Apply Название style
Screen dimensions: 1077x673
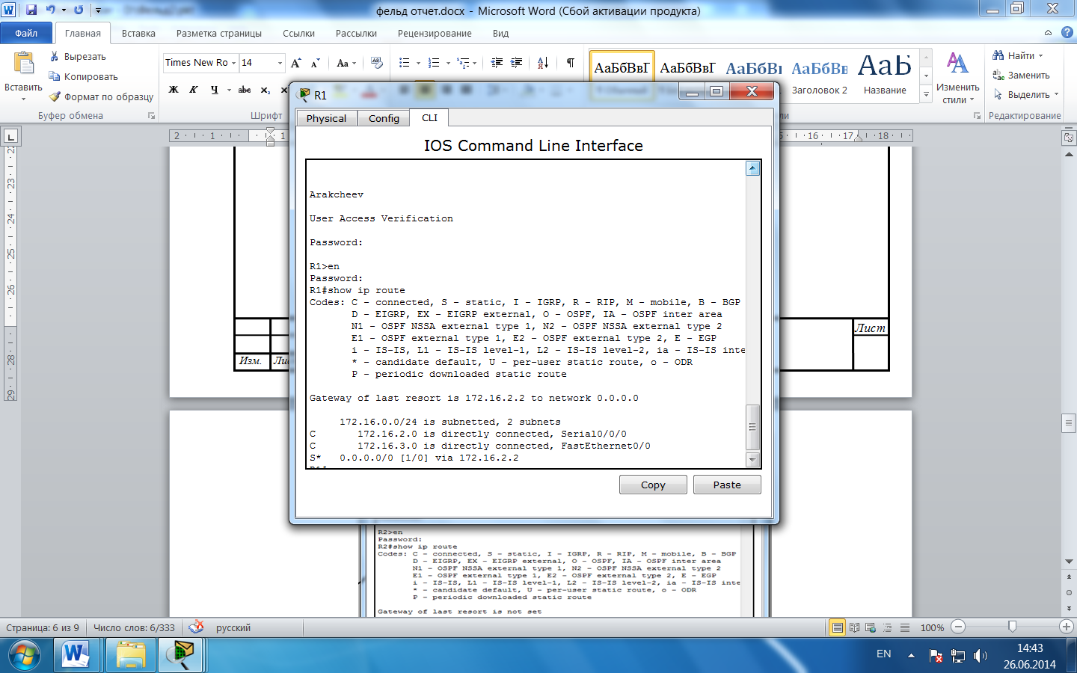tap(885, 75)
